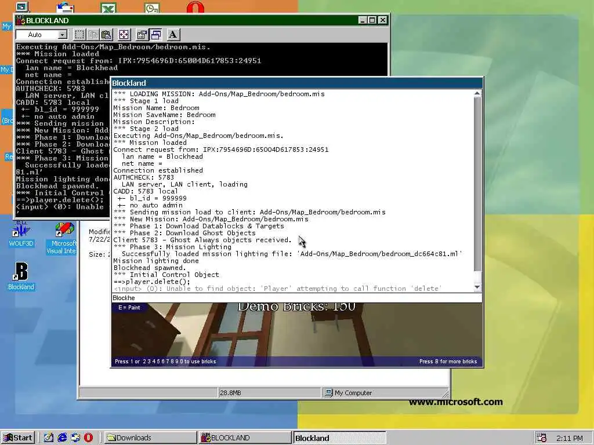This screenshot has height=445, width=594.
Task: Toggle the Background toolbar button in BLOCKLAND window
Action: click(x=155, y=35)
